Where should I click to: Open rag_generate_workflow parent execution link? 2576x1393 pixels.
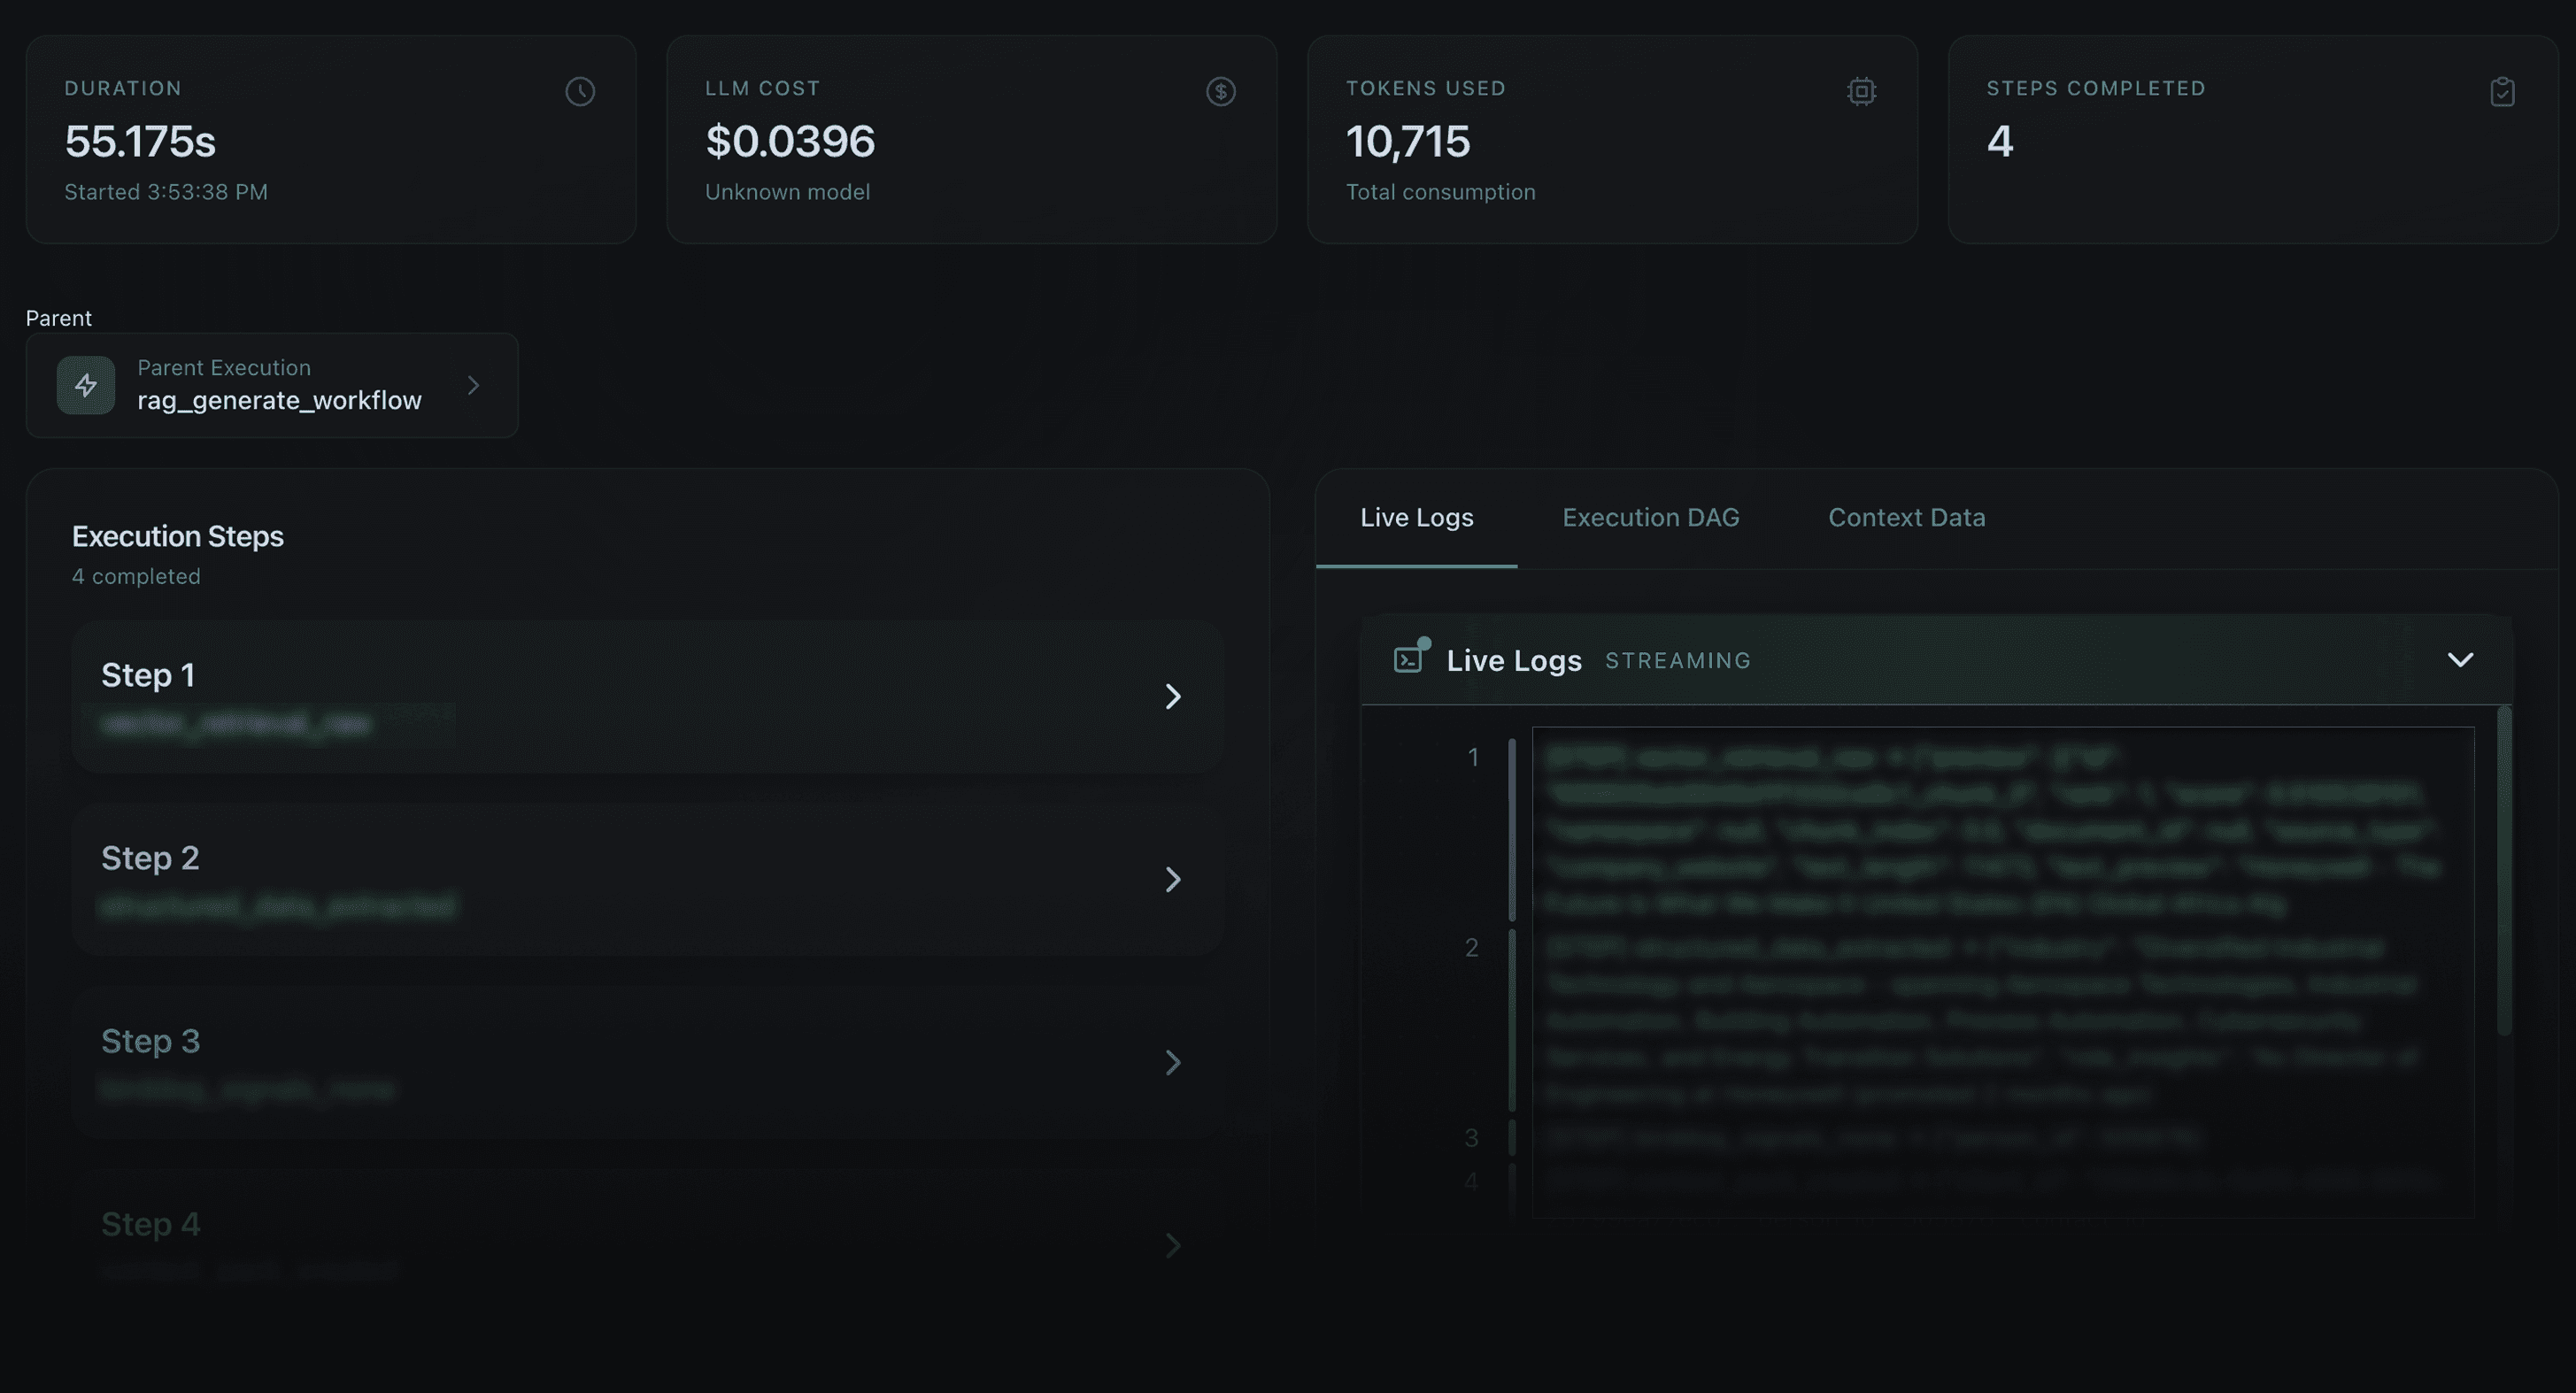pos(279,401)
